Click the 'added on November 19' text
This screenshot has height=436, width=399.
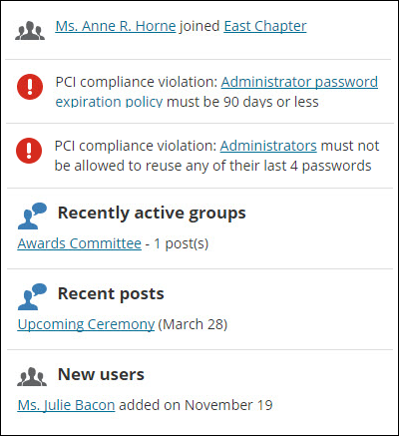tap(196, 405)
